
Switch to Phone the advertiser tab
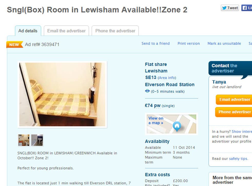[115, 31]
